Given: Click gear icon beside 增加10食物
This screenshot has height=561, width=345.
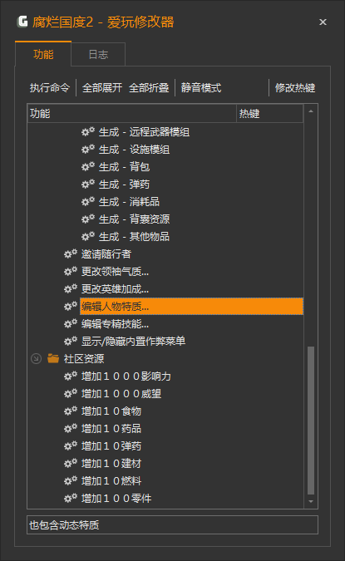Looking at the screenshot, I should [71, 411].
